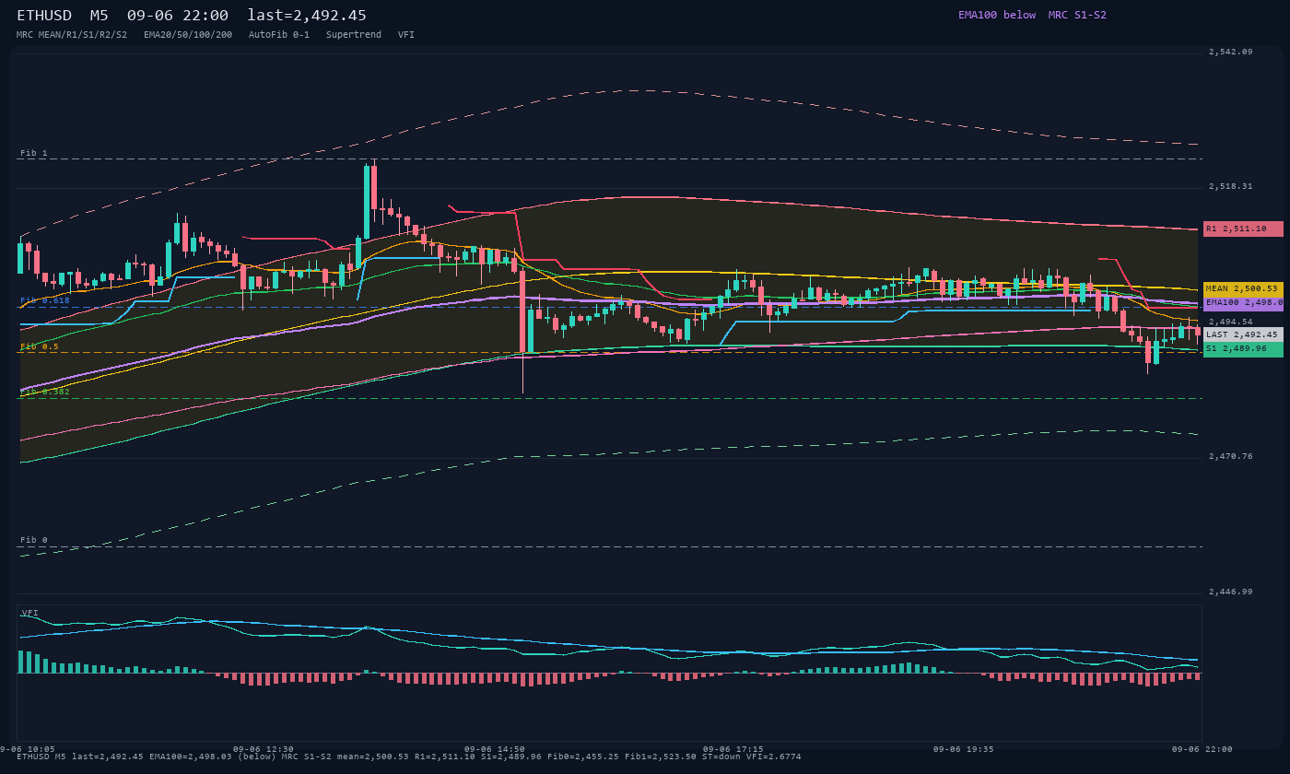Click the Fib 0 level label
The image size is (1290, 774).
(x=34, y=540)
